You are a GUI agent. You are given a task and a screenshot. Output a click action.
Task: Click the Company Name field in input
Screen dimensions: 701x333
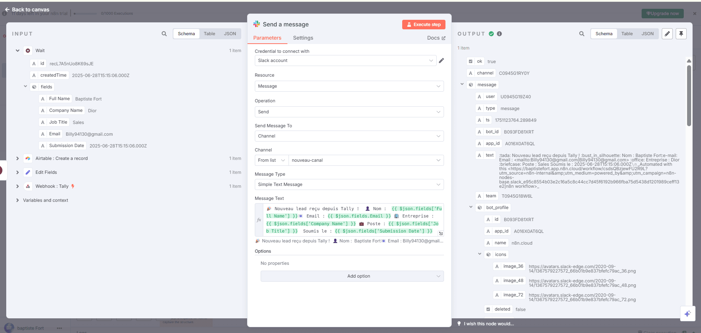pyautogui.click(x=62, y=110)
